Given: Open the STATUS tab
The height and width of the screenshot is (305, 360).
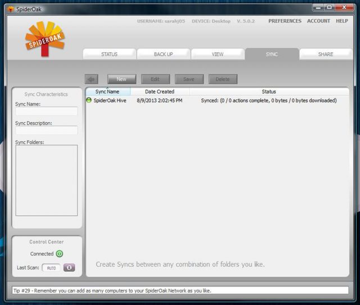Looking at the screenshot, I should (109, 55).
